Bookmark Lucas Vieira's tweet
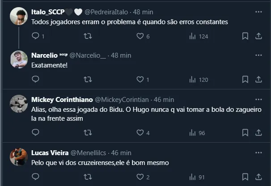Screen dimensions: 271x186 point(245,177)
